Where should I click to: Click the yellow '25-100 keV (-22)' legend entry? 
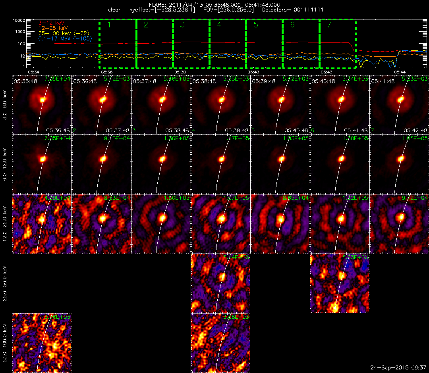coord(64,33)
